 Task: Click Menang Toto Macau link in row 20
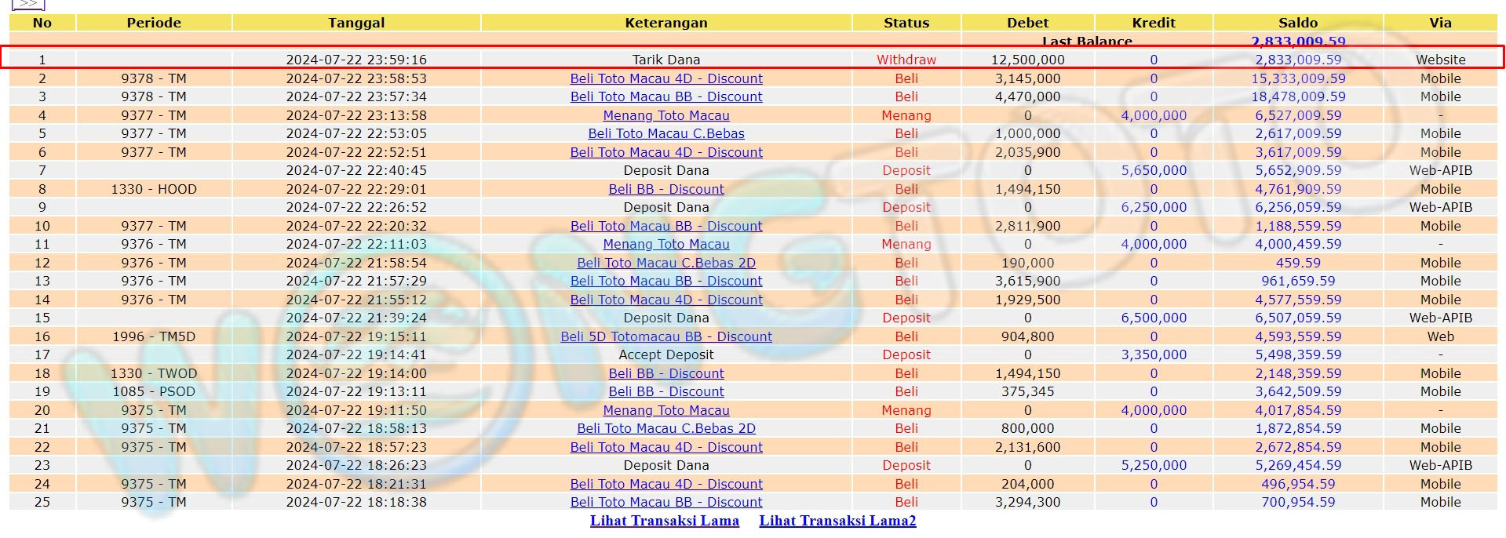pyautogui.click(x=665, y=410)
